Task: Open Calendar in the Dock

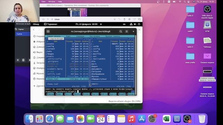Action: click(101, 119)
